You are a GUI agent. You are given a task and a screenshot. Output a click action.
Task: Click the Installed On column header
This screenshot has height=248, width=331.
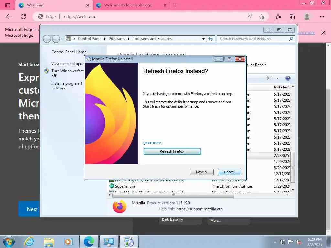[282, 87]
